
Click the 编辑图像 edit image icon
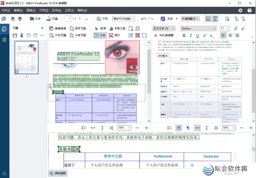[x=51, y=28]
